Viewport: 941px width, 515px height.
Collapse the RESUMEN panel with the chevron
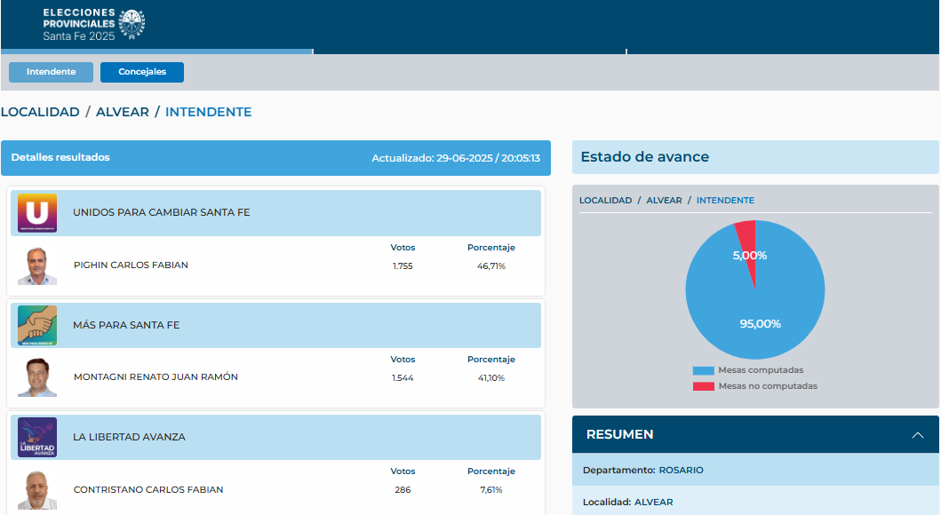918,435
